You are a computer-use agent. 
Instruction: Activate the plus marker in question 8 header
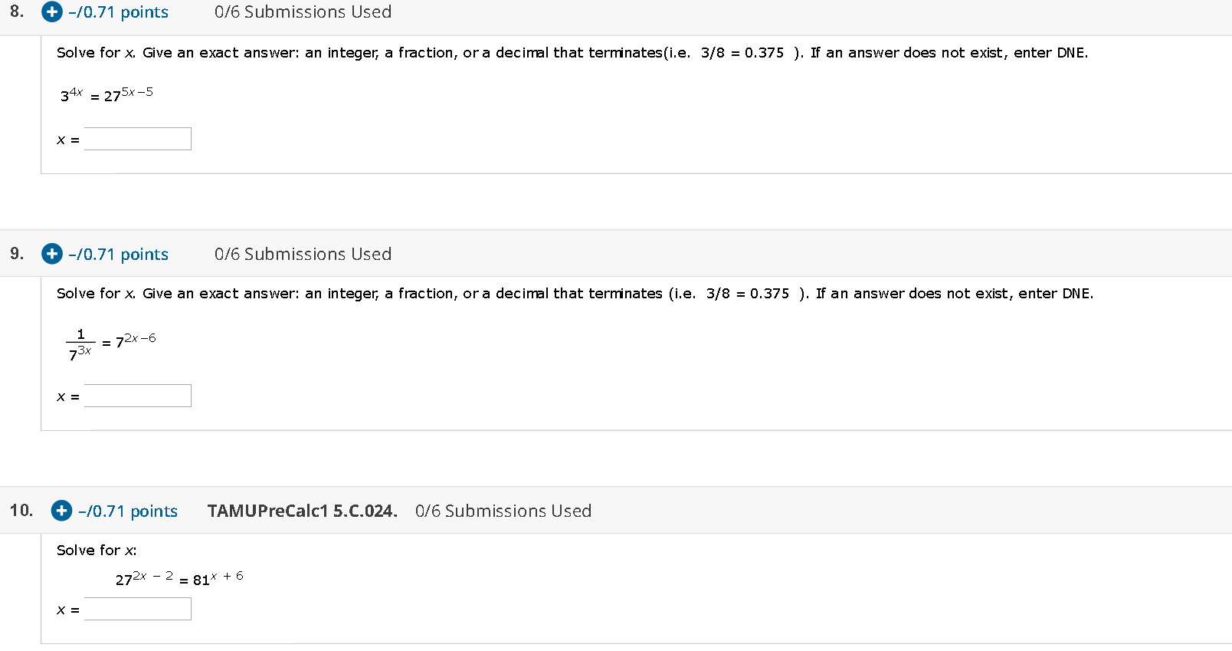(x=51, y=12)
